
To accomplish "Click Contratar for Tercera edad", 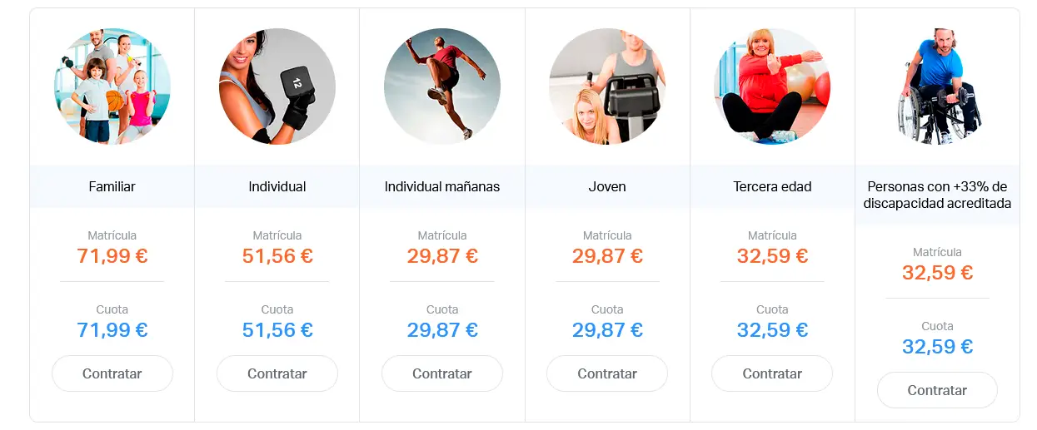I will coord(772,373).
